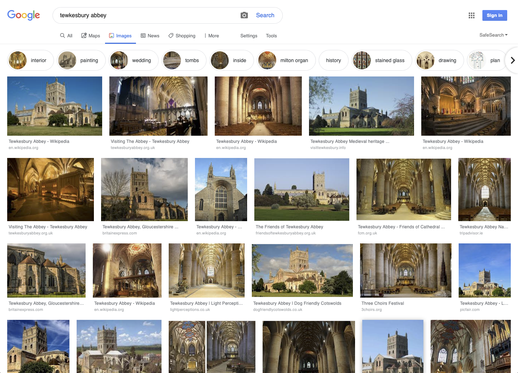The image size is (518, 373).
Task: Click the Sign in button
Action: [x=495, y=15]
